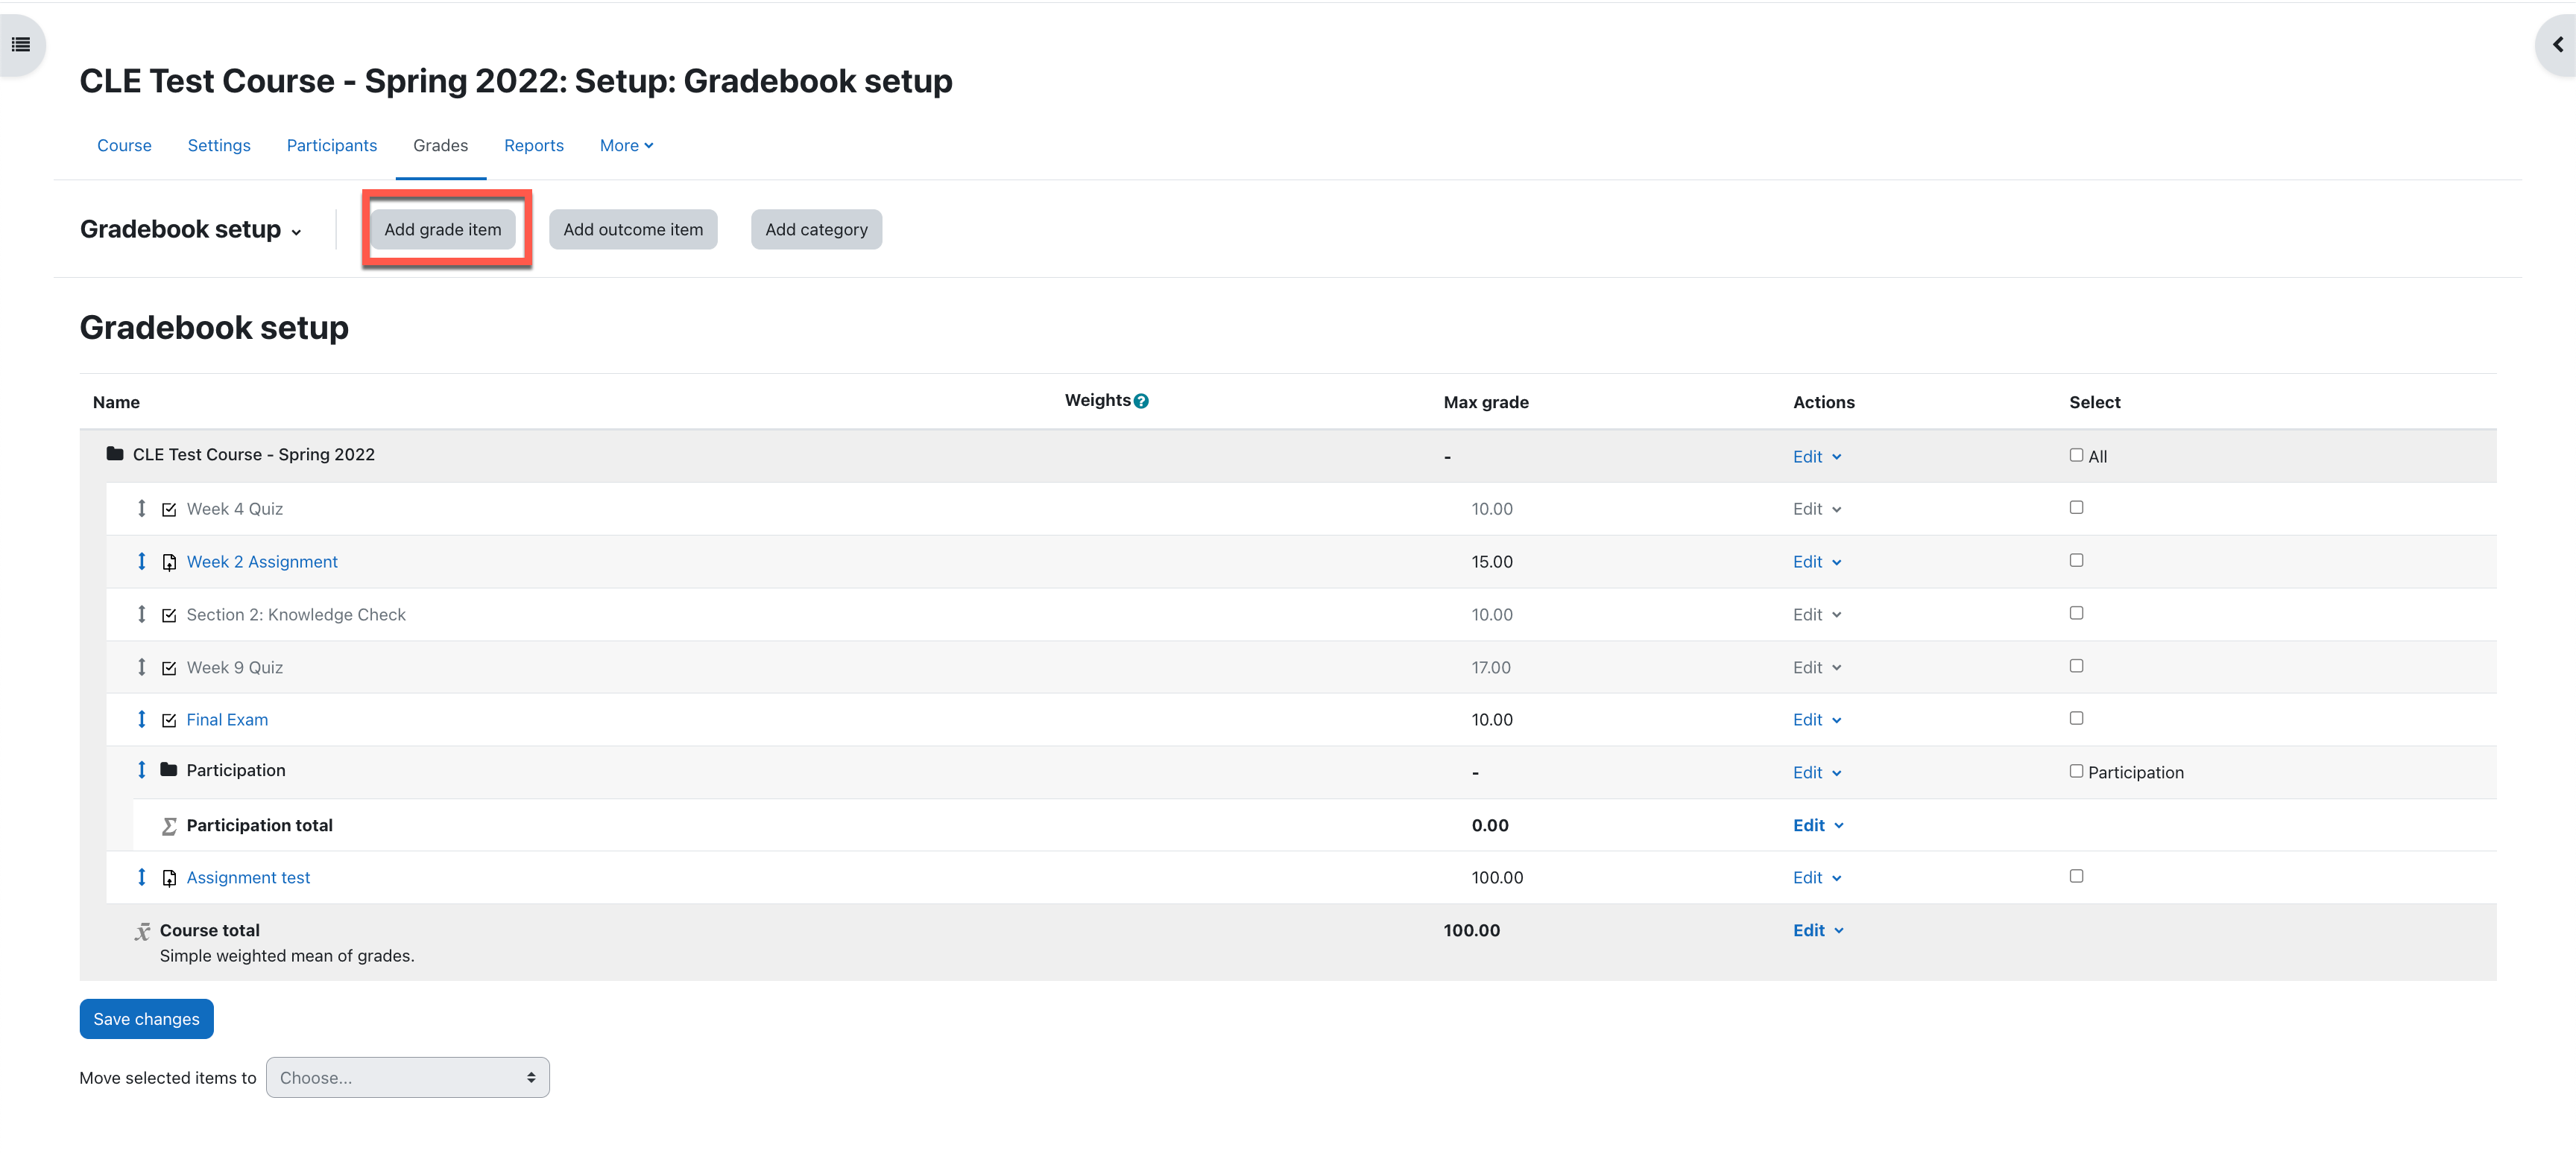Open Edit menu for Participation category
The height and width of the screenshot is (1153, 2576).
[1817, 773]
